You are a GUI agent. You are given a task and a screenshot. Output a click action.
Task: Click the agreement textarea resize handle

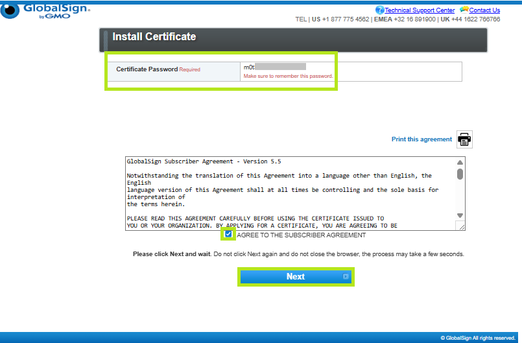tap(462, 227)
